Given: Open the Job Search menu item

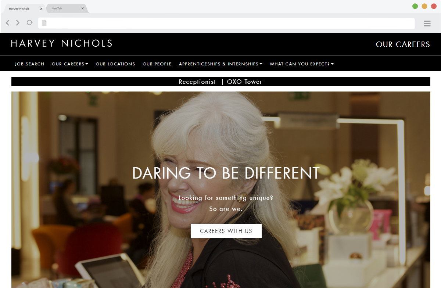Looking at the screenshot, I should [29, 64].
